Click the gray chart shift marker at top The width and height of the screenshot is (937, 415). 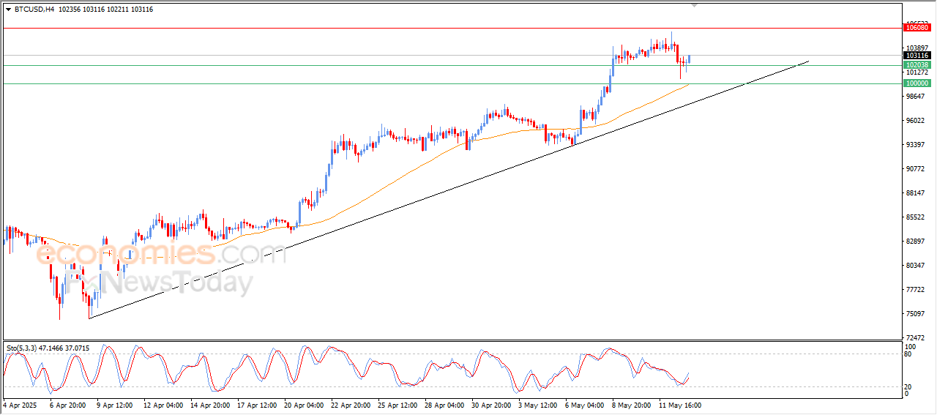click(x=695, y=6)
